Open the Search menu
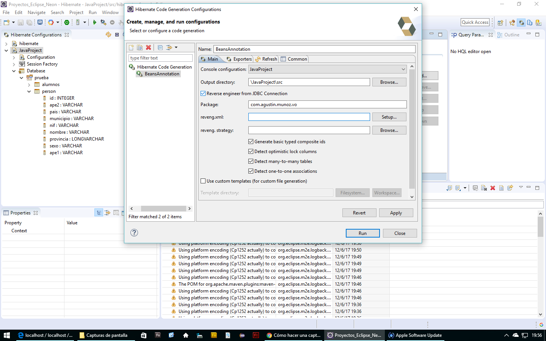This screenshot has height=341, width=546. 57,13
